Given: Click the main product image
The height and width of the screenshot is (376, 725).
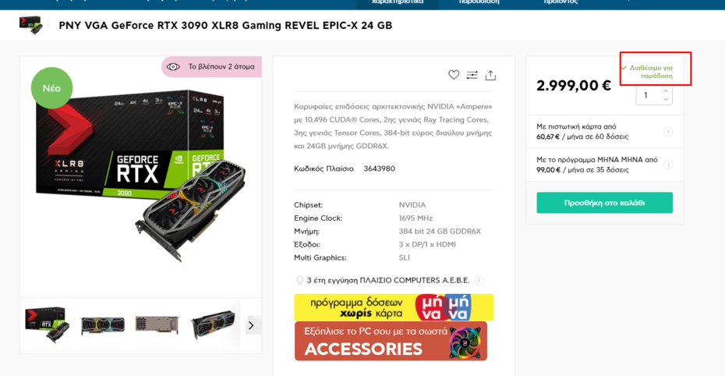Looking at the screenshot, I should pos(141,179).
